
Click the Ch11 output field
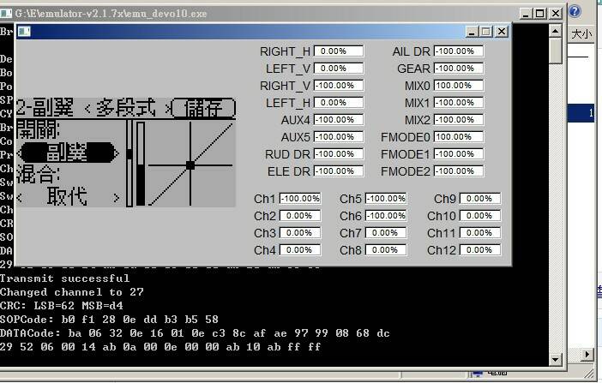click(x=480, y=232)
